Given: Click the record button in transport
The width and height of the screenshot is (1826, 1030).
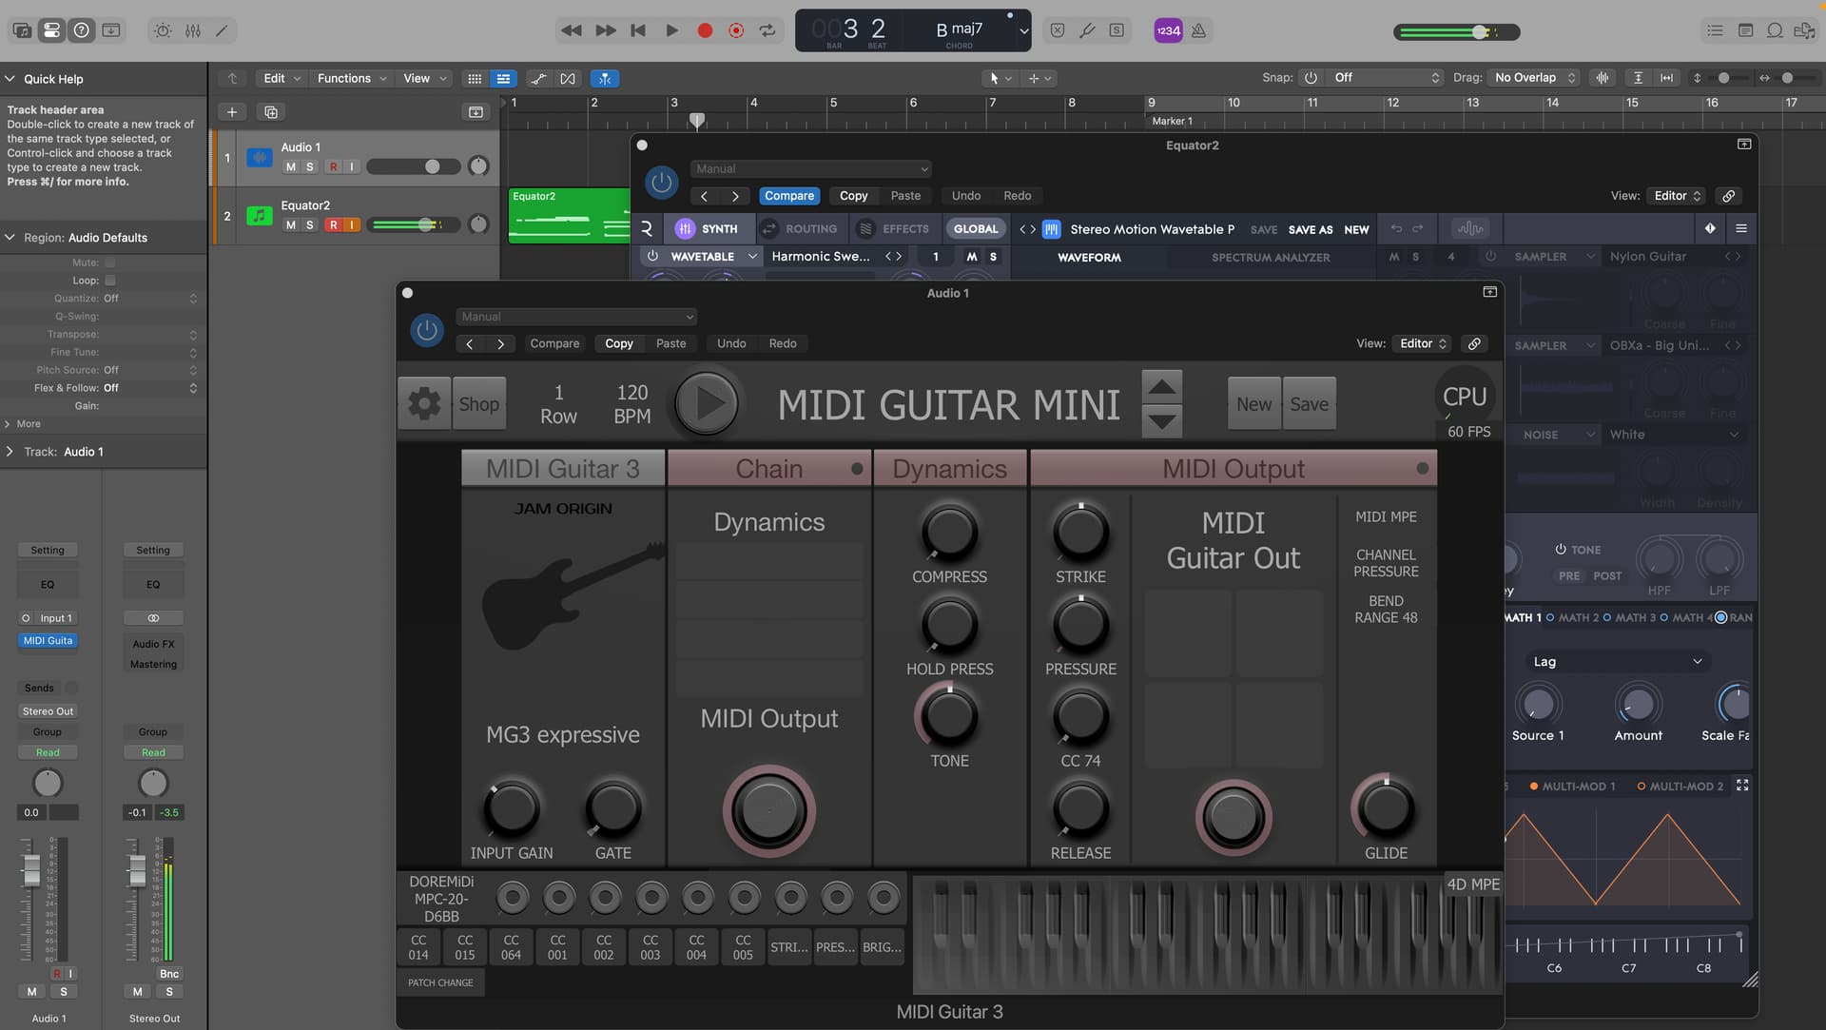Looking at the screenshot, I should (x=705, y=30).
